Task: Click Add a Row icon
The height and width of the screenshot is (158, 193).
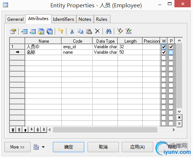Action: (33, 31)
